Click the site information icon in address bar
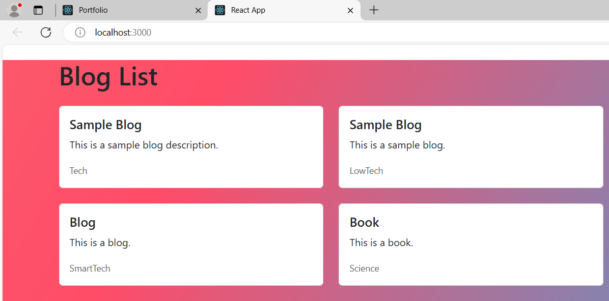 click(x=80, y=32)
